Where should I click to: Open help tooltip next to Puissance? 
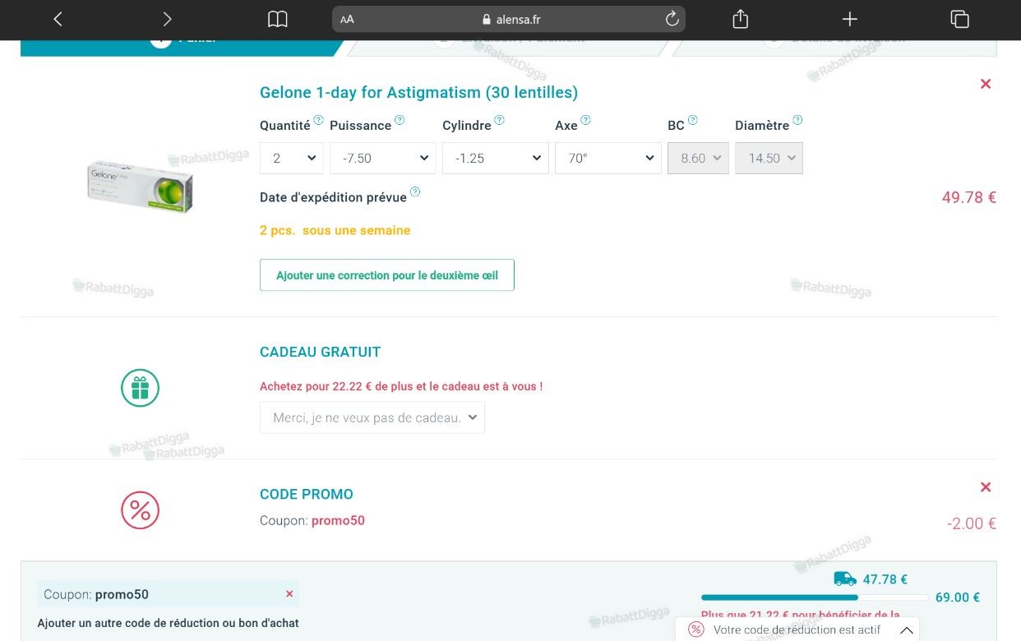pos(400,120)
